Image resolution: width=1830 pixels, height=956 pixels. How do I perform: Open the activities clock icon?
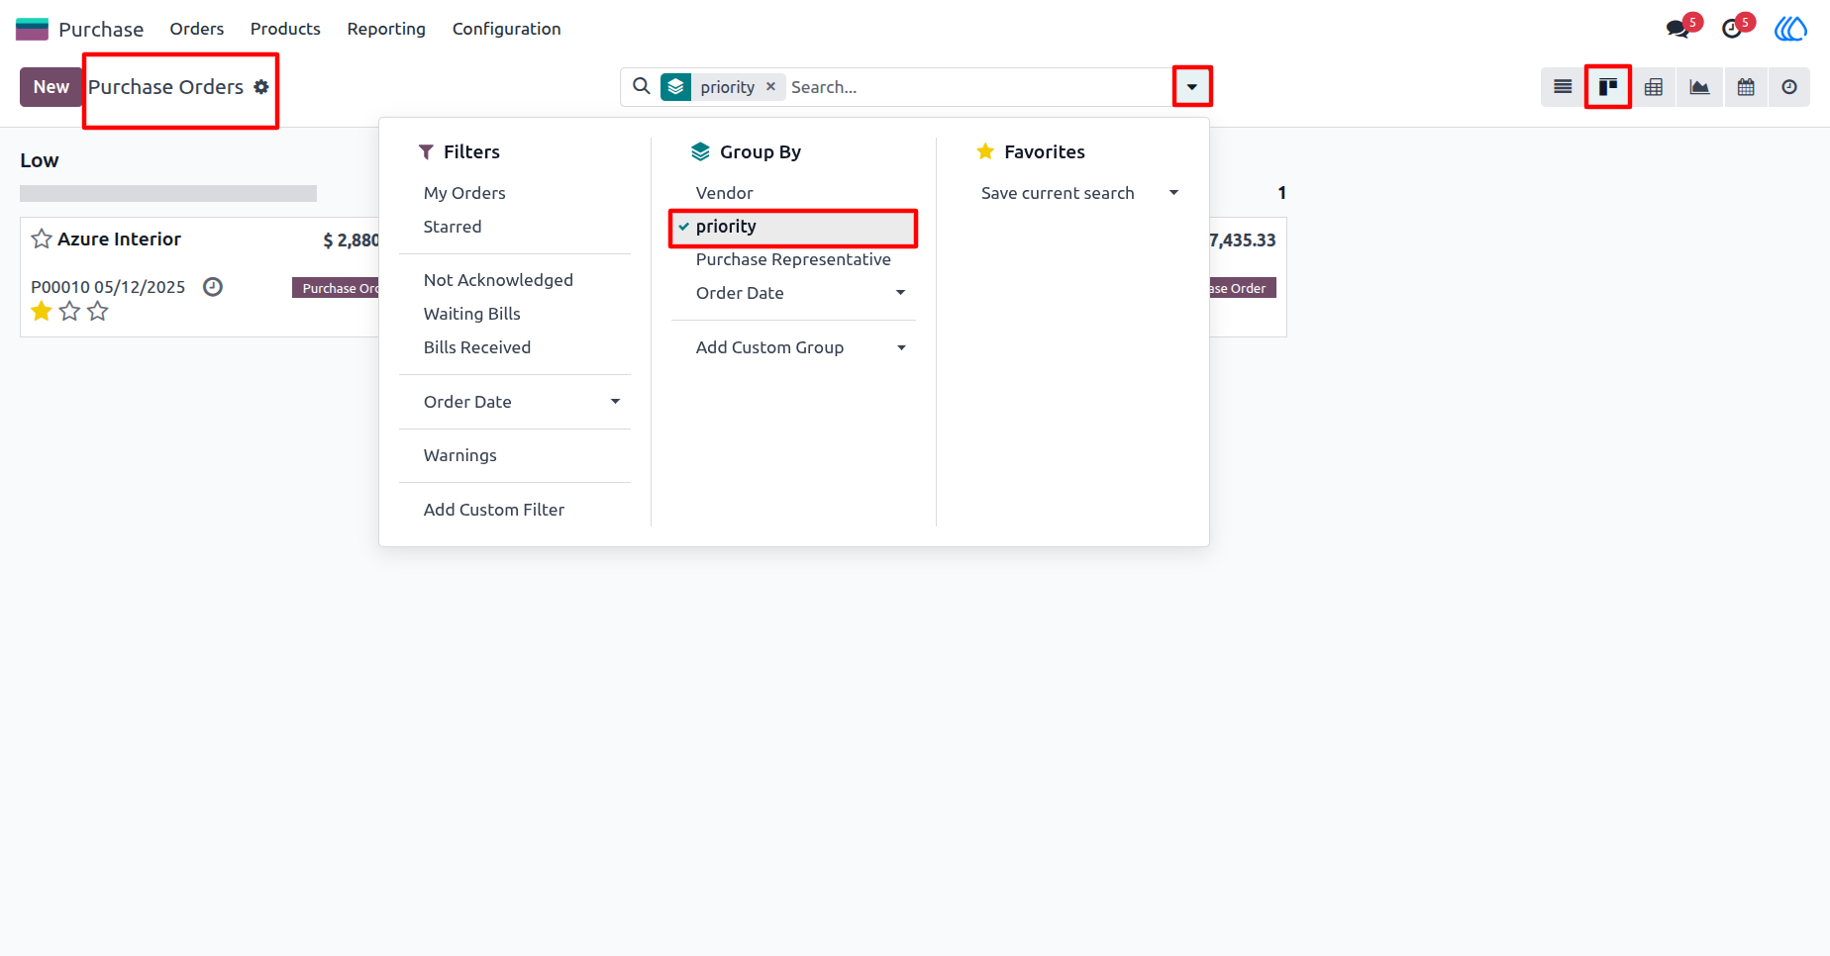[x=1731, y=29]
